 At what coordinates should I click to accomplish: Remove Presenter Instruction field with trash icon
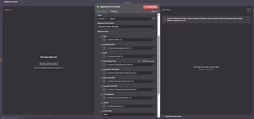point(101,87)
